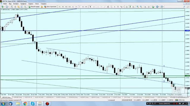Switch to Bar Chart display
190x106 pixels.
tap(127, 7)
